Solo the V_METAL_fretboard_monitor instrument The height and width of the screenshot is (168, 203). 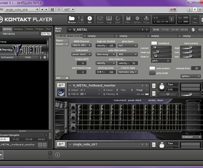pyautogui.click(x=154, y=86)
